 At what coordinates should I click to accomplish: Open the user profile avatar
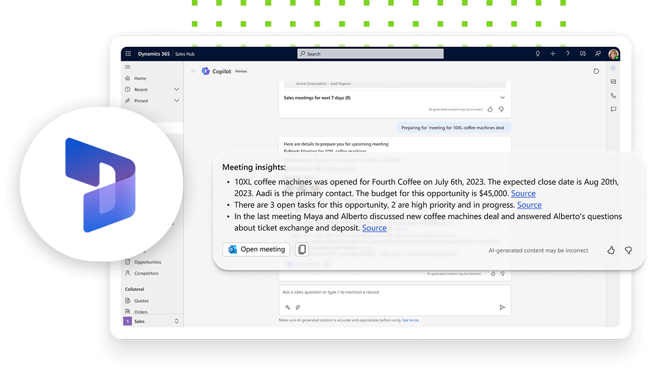click(613, 54)
